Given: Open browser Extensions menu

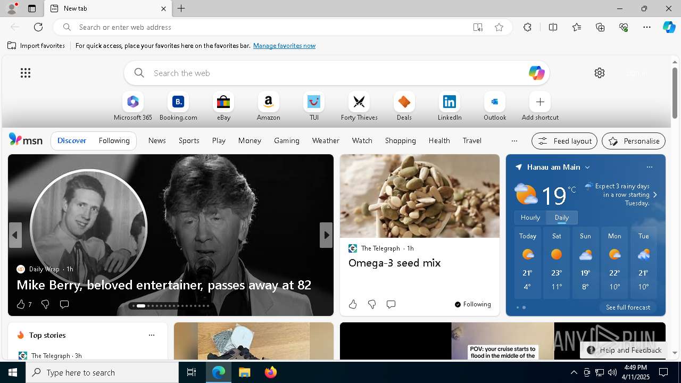Looking at the screenshot, I should click(x=527, y=27).
